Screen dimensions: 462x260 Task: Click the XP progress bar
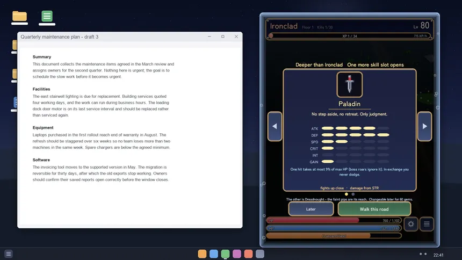pyautogui.click(x=350, y=36)
